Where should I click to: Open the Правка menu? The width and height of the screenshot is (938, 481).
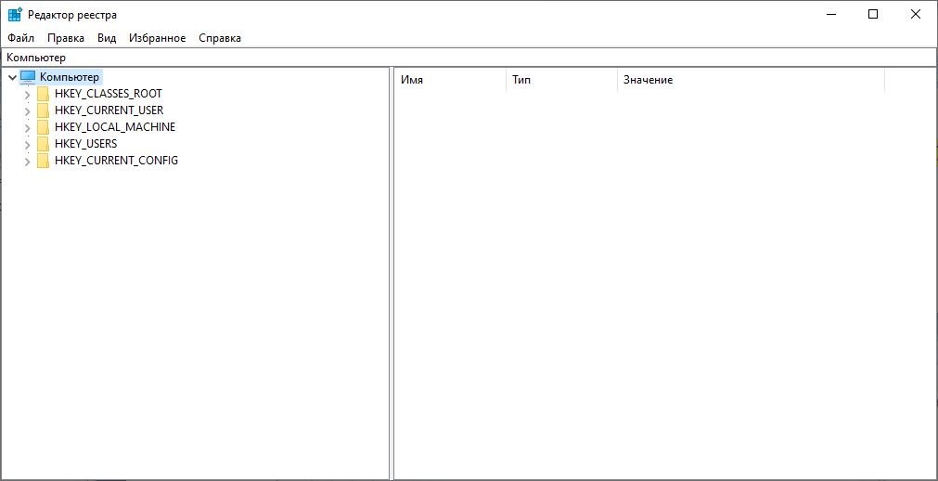66,38
